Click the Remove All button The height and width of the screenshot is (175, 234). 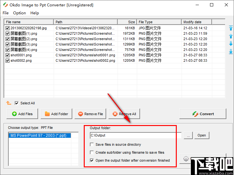tap(124, 114)
